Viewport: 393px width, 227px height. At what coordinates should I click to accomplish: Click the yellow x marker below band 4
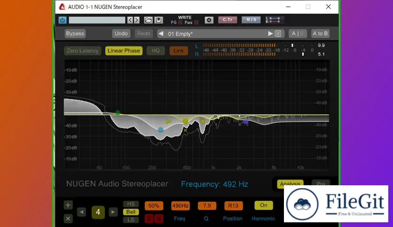tap(186, 130)
